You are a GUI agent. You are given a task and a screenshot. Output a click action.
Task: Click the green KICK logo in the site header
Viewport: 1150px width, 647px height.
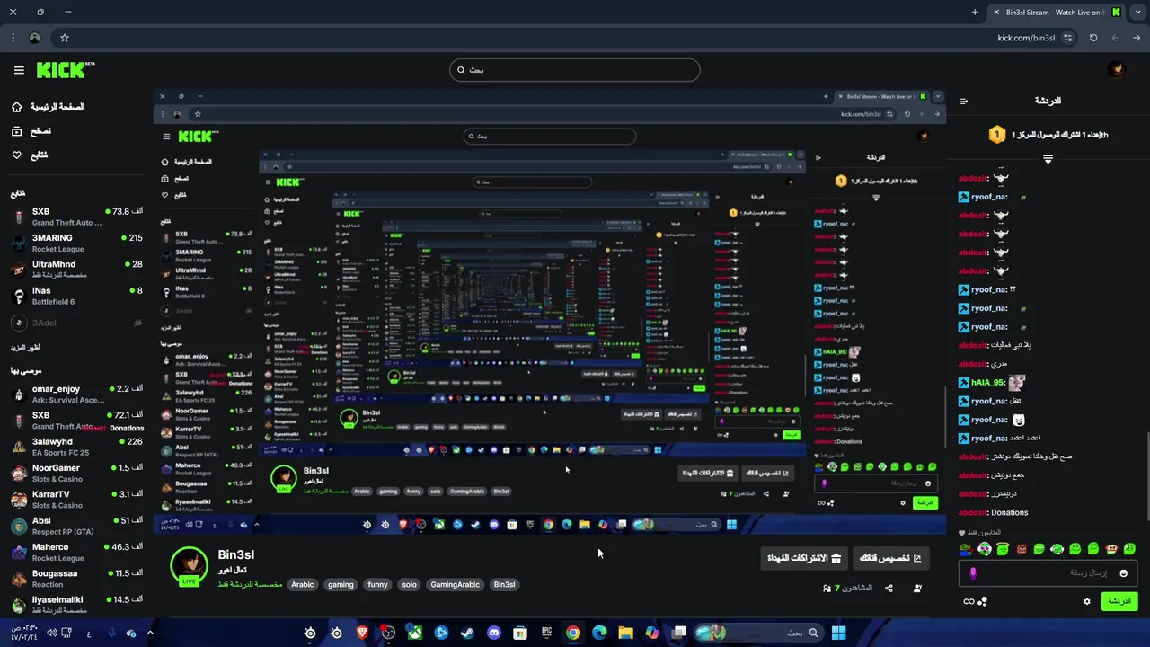coord(66,70)
